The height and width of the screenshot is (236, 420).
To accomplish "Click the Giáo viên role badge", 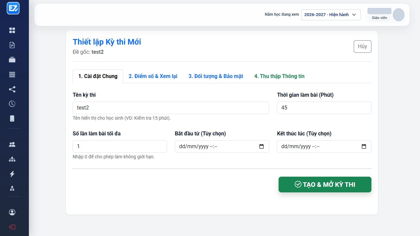I will coord(379,18).
